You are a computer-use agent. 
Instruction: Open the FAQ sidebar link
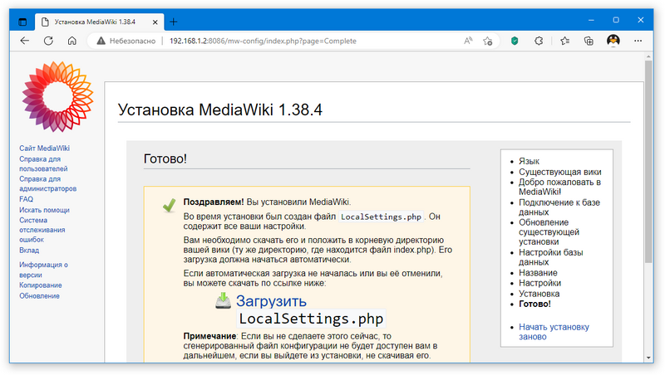coord(26,199)
